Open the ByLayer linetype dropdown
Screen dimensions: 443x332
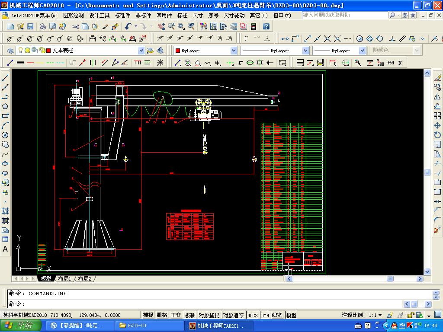point(305,51)
